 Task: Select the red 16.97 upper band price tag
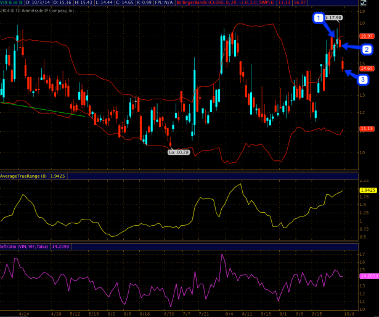367,36
